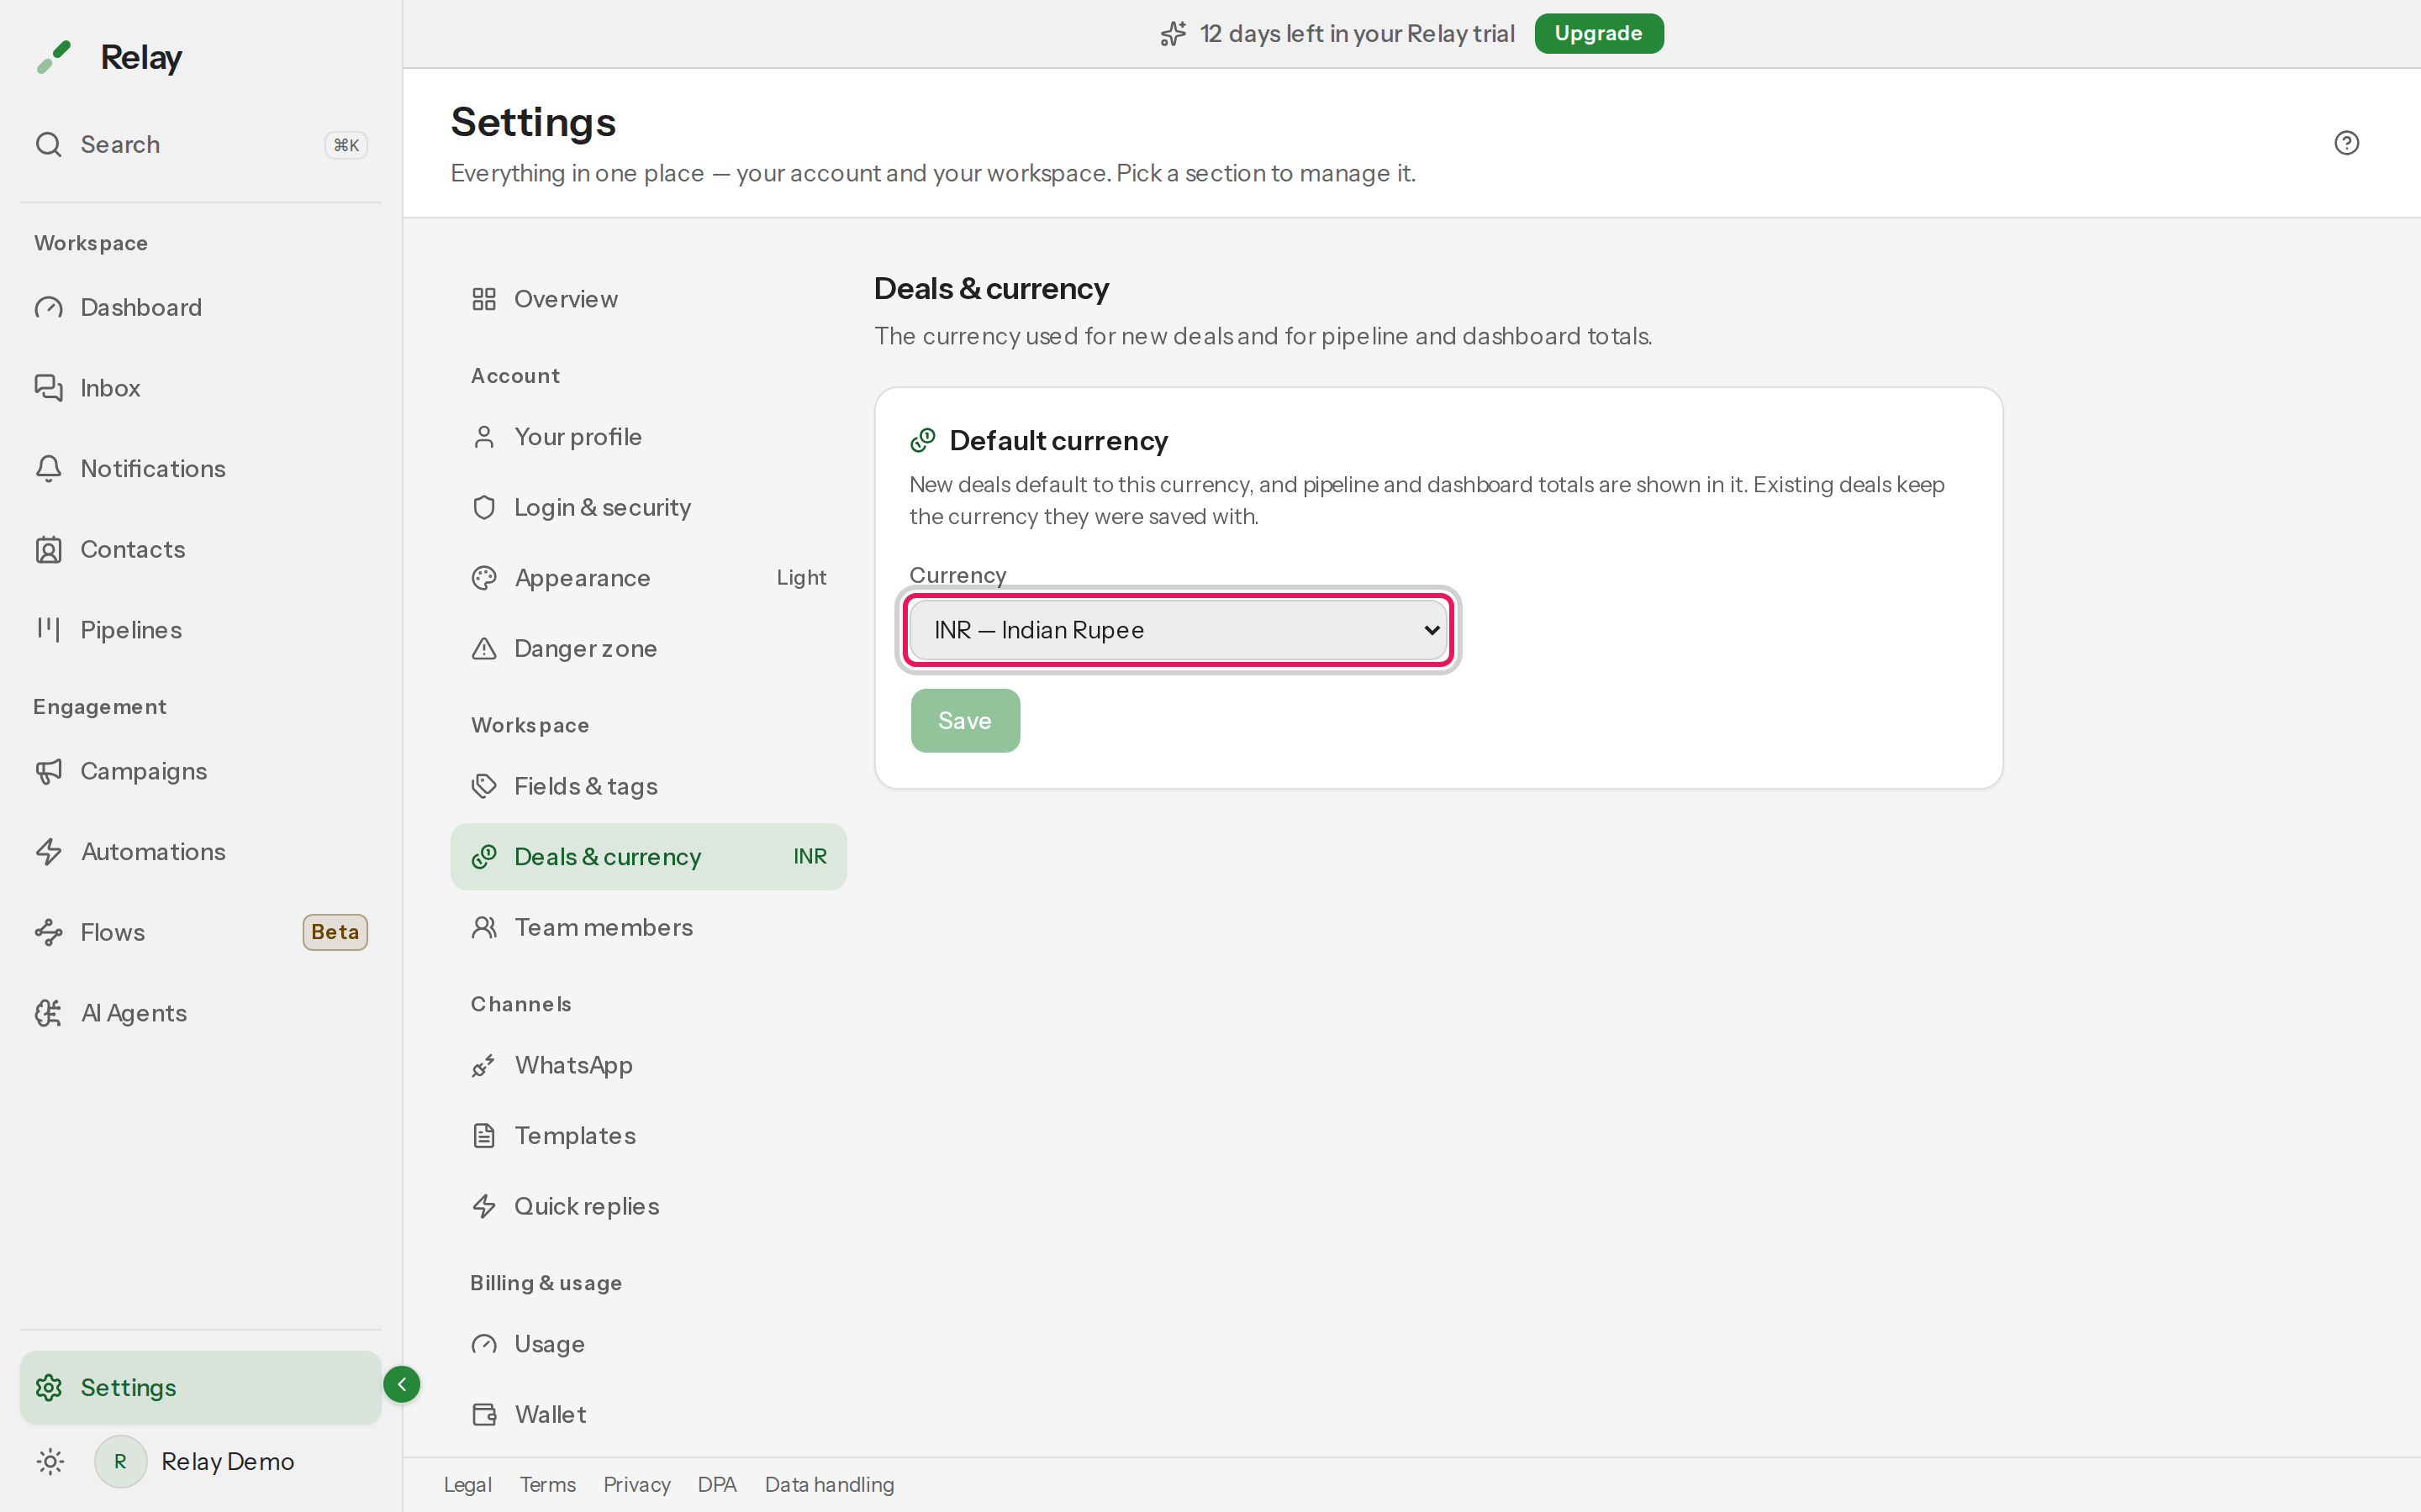
Task: Select Deals & currency in the settings menu
Action: [648, 857]
